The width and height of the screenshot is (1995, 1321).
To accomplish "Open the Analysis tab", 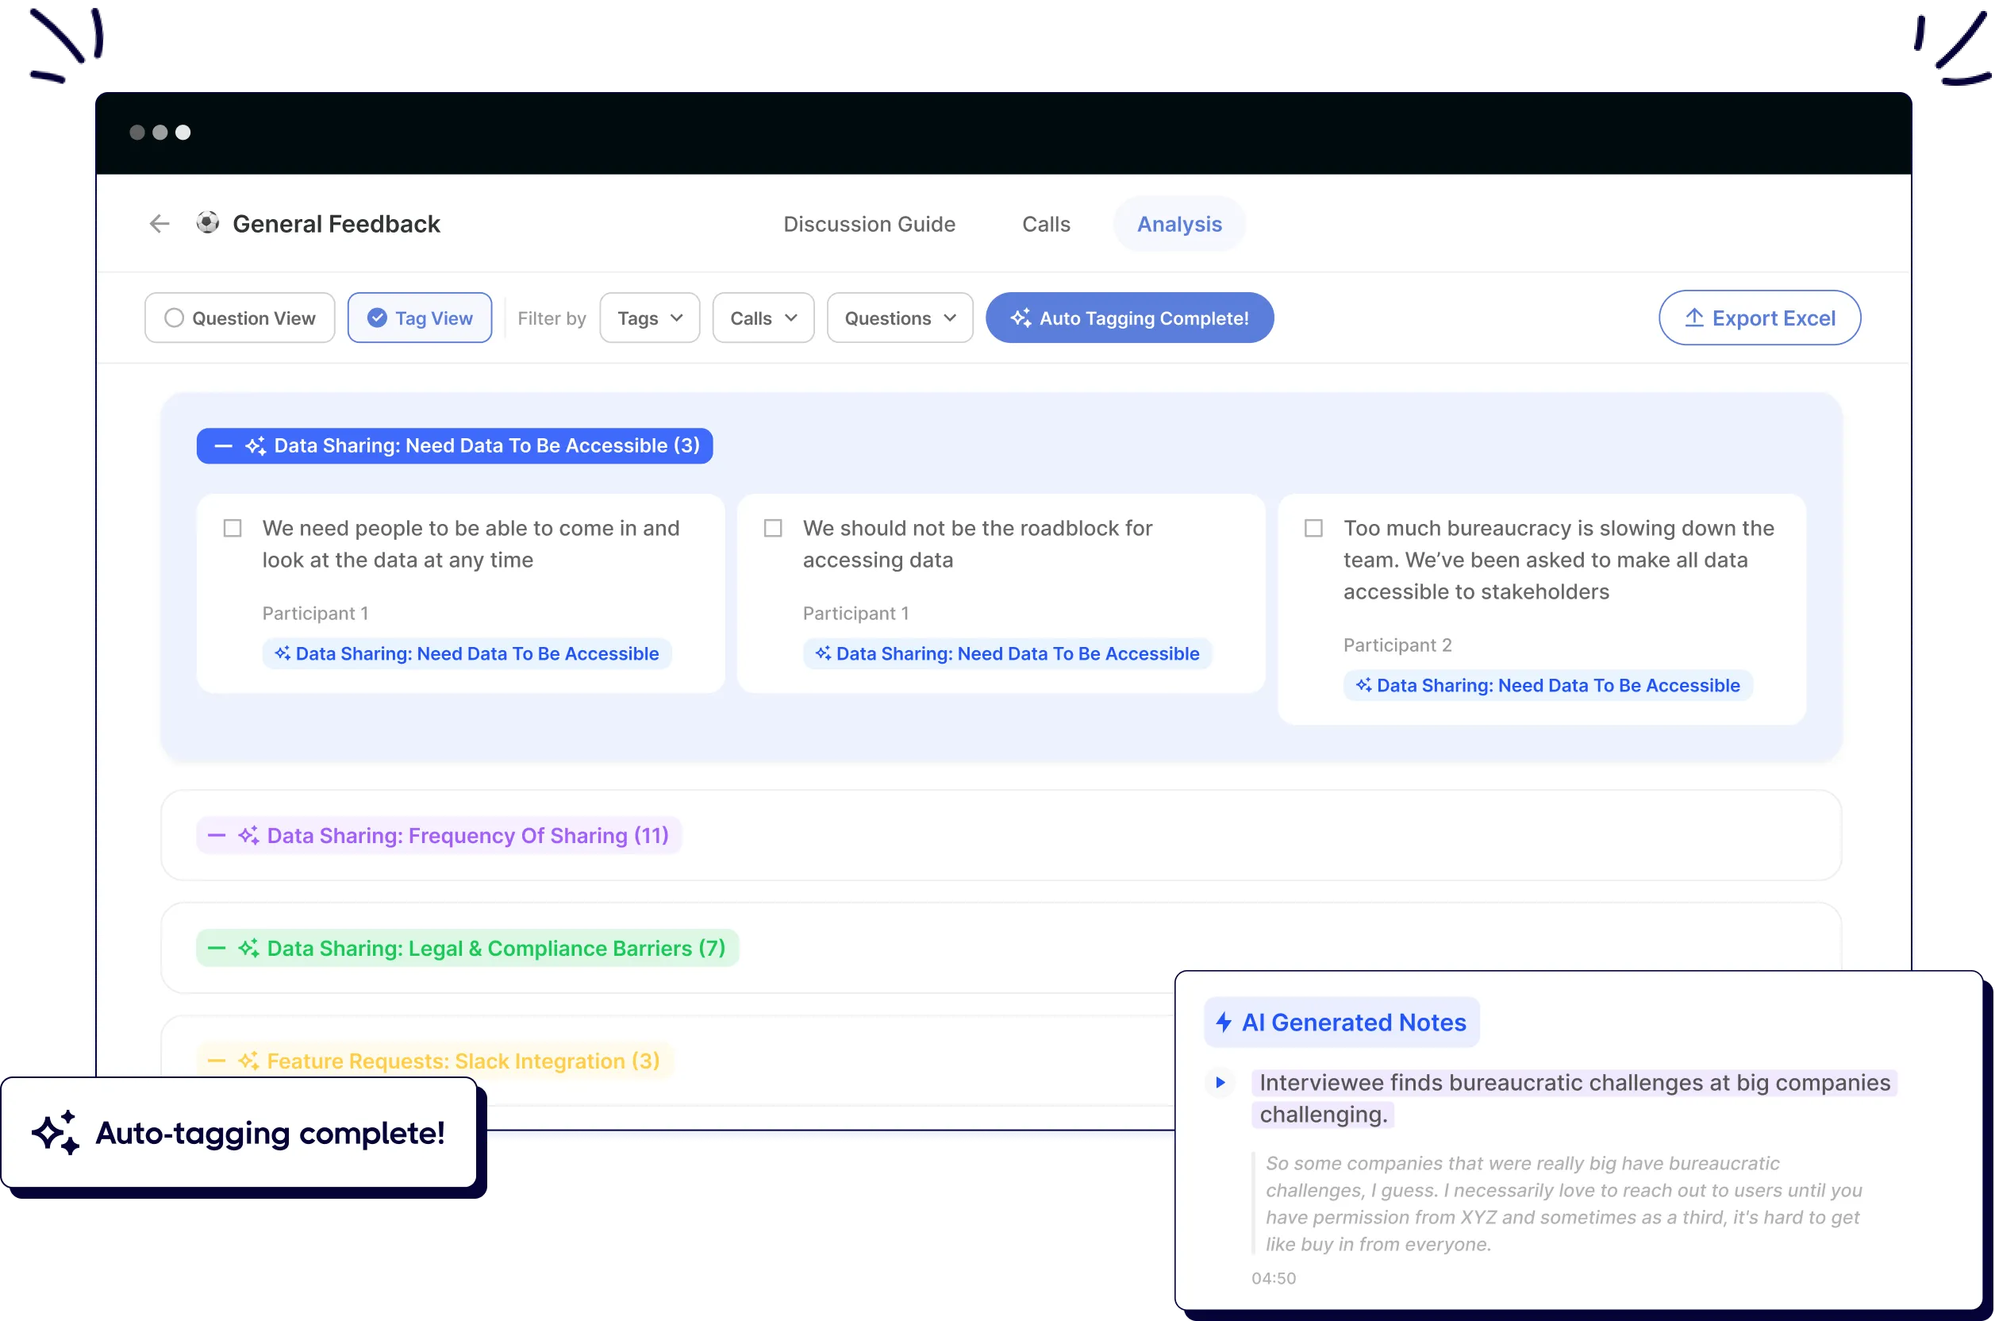I will point(1179,224).
